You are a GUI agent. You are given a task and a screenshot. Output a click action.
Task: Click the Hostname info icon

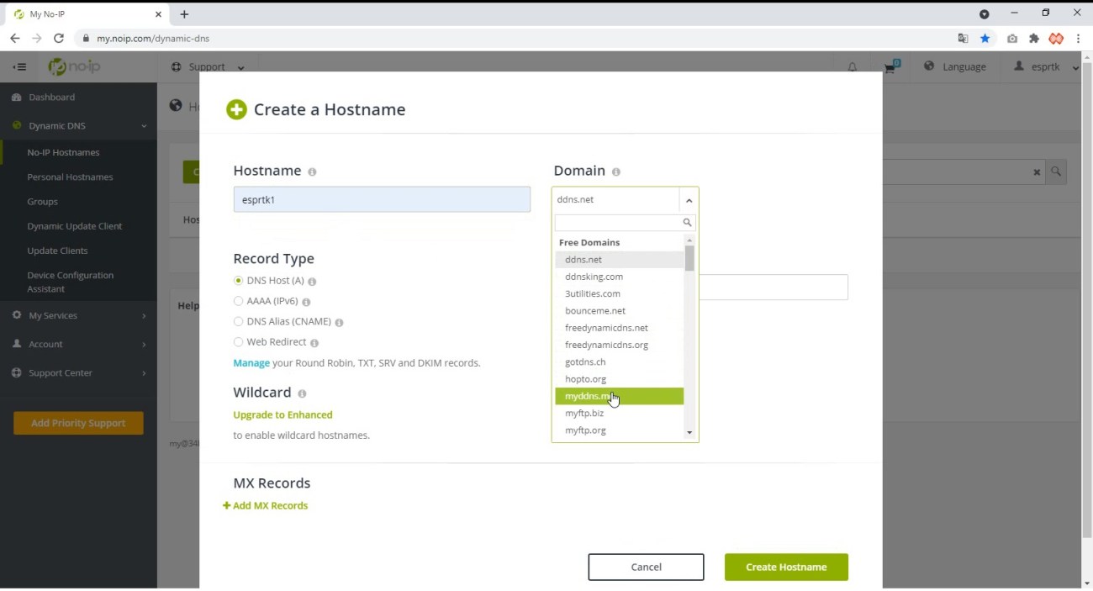[312, 171]
